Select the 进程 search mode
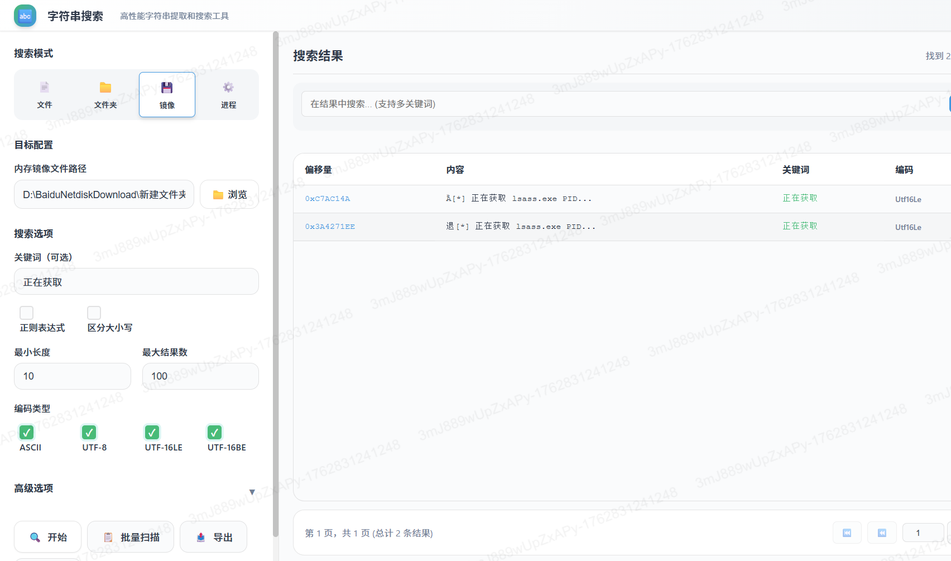Screen dimensions: 951x561 coord(228,95)
